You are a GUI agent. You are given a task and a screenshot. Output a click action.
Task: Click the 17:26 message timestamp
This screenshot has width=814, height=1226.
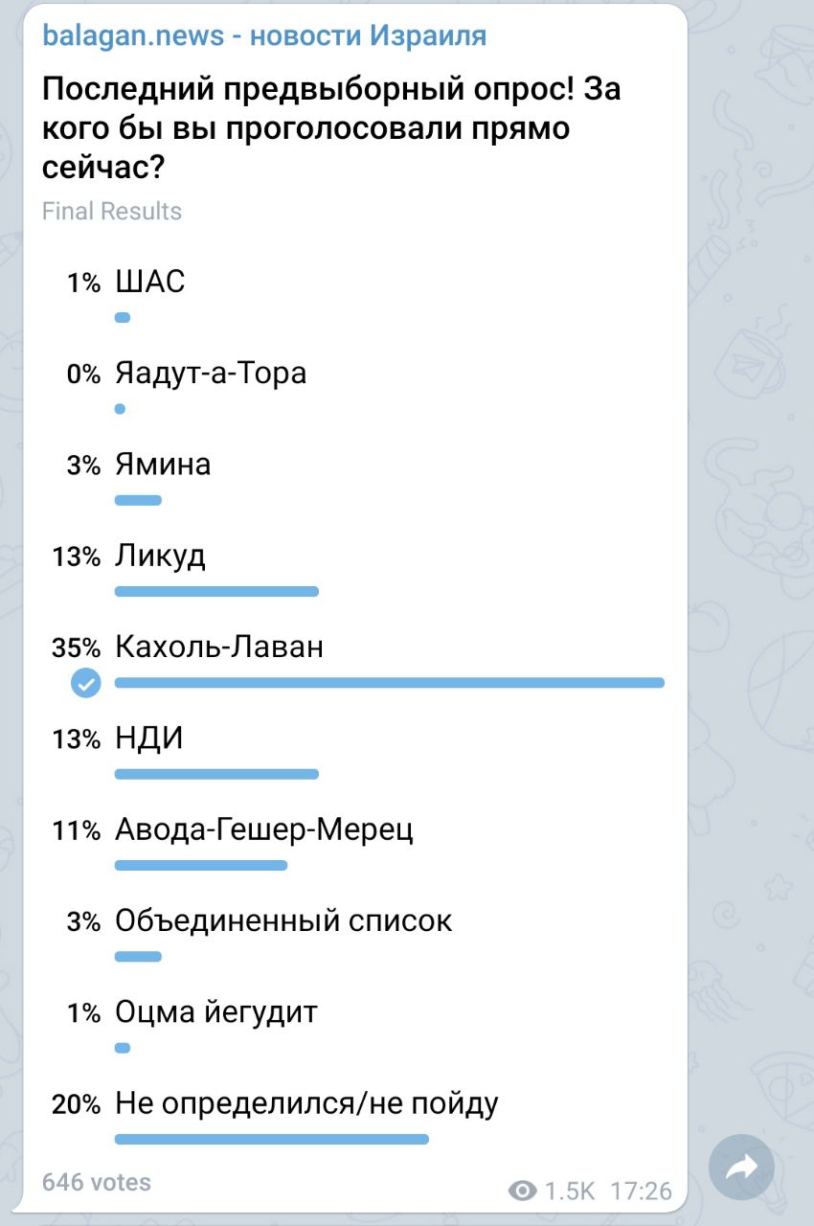(641, 1191)
